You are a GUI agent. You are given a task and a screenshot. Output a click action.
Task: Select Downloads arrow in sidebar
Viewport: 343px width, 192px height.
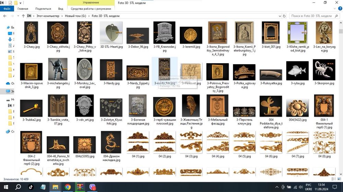tap(10, 39)
